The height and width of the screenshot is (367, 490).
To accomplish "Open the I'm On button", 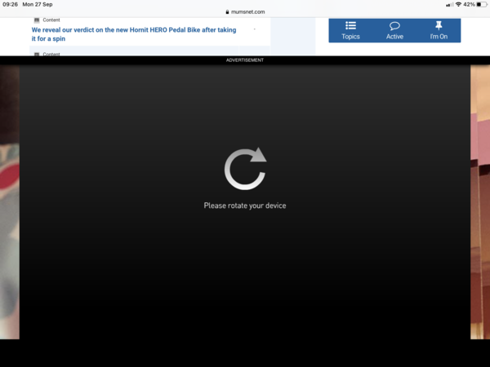I will point(439,31).
